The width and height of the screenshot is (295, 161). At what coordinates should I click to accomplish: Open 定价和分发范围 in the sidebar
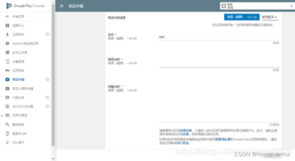click(23, 107)
